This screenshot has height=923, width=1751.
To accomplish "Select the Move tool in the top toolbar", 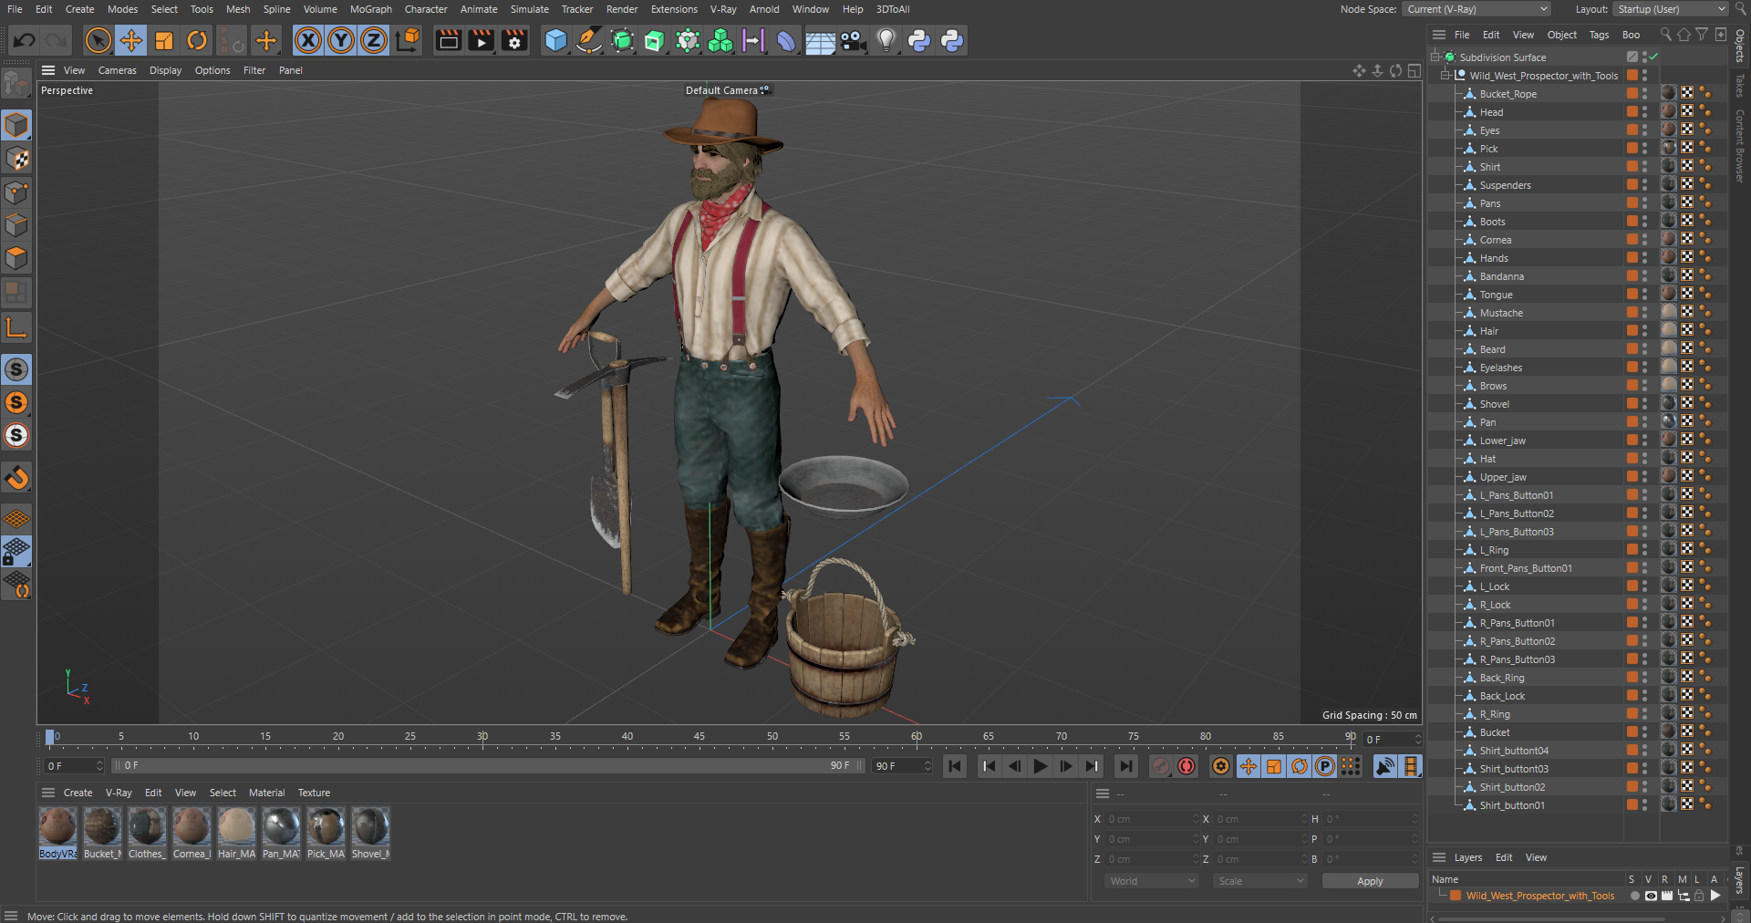I will point(131,40).
